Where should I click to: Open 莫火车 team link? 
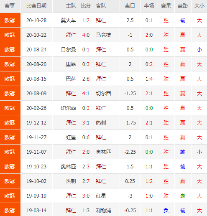point(68,20)
